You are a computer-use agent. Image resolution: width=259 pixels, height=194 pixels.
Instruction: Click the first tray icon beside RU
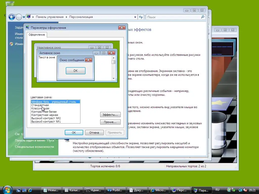pyautogui.click(x=229, y=190)
